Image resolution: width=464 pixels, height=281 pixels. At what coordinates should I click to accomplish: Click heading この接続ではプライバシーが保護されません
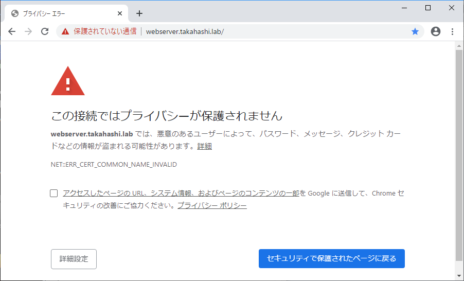[x=167, y=116]
